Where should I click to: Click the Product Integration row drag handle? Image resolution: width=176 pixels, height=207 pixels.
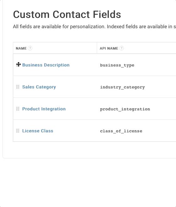(x=18, y=109)
